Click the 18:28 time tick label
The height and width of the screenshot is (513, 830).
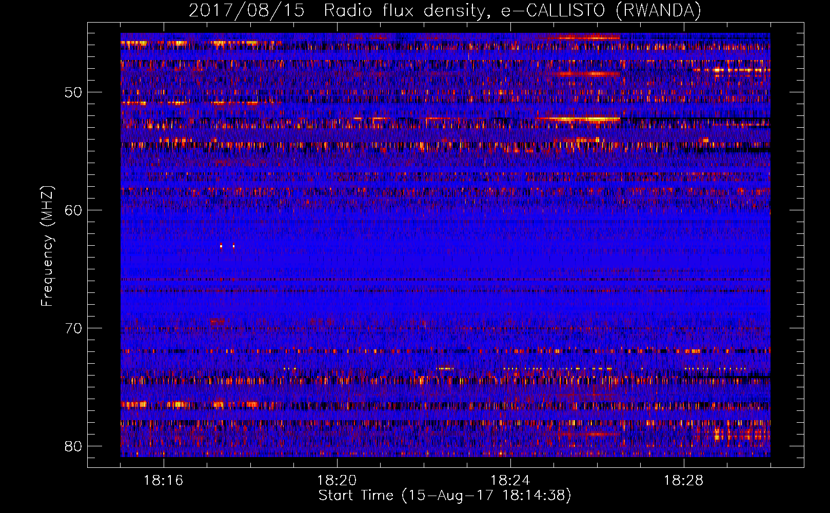pos(684,481)
